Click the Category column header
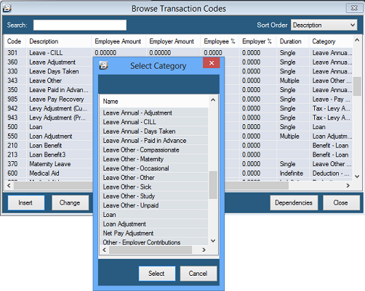The image size is (365, 291). pos(331,41)
